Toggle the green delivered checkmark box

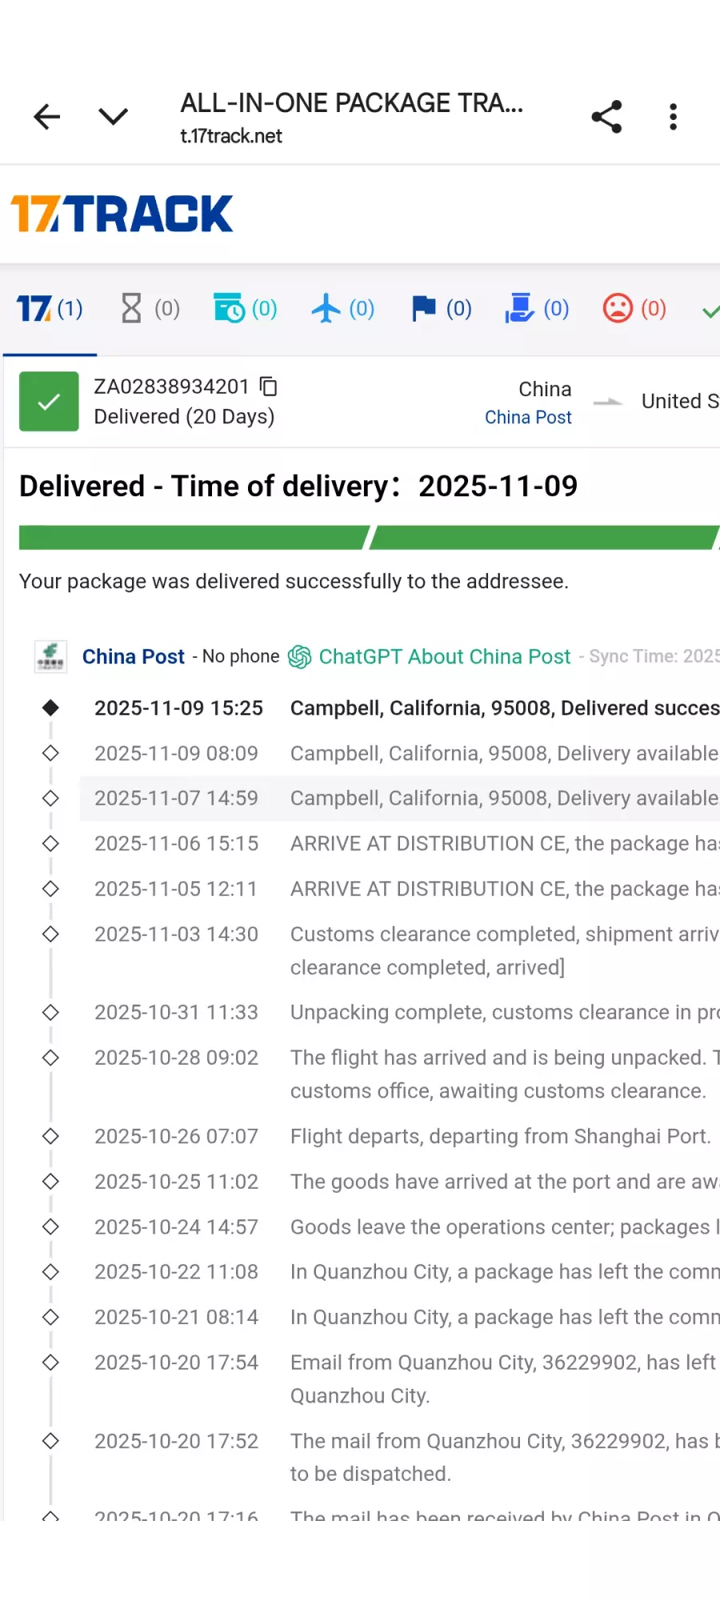pyautogui.click(x=49, y=402)
